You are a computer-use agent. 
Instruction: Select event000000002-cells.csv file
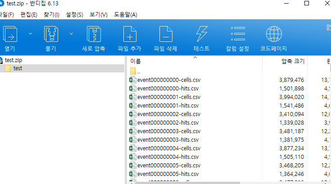[x=169, y=114]
